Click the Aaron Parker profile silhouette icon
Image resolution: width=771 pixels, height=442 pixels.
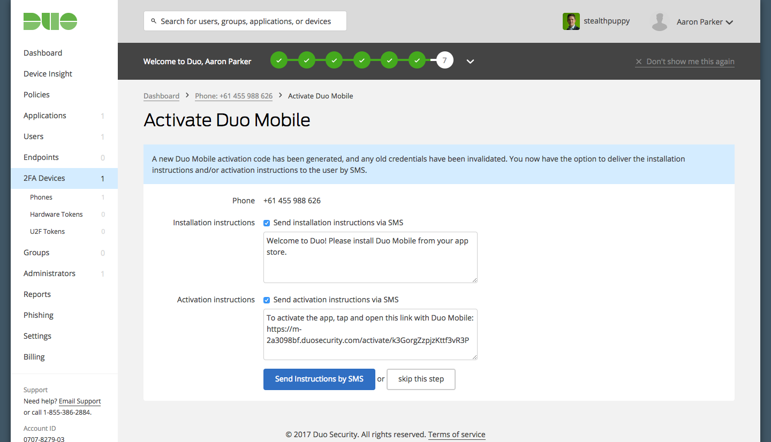click(660, 22)
